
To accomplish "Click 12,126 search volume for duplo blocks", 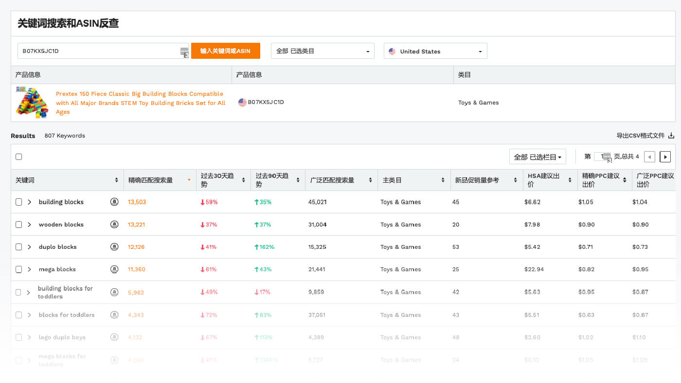I will pos(136,247).
